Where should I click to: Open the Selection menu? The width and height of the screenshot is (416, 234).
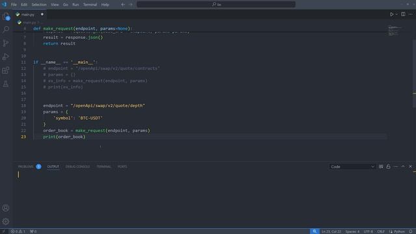coord(39,5)
